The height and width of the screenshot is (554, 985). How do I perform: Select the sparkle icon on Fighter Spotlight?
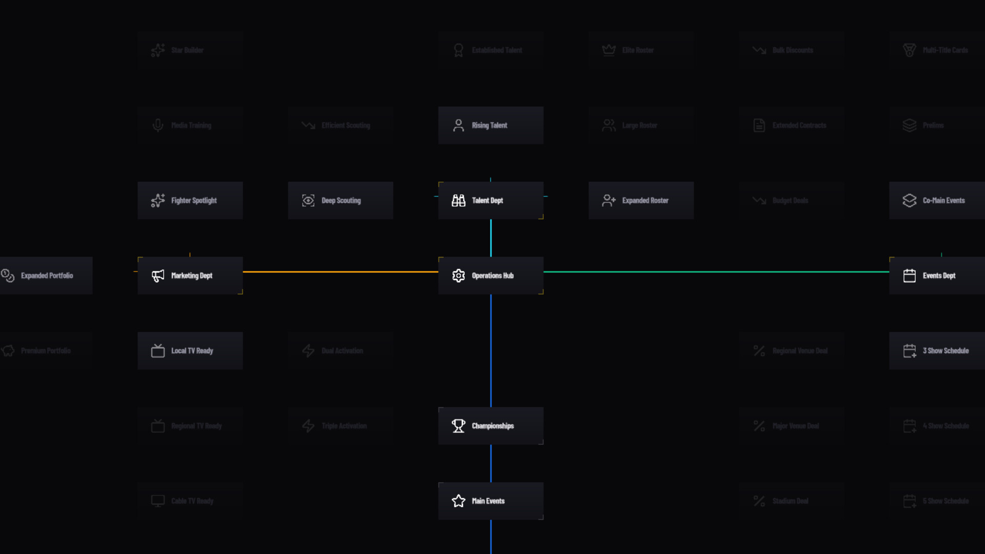click(x=157, y=201)
